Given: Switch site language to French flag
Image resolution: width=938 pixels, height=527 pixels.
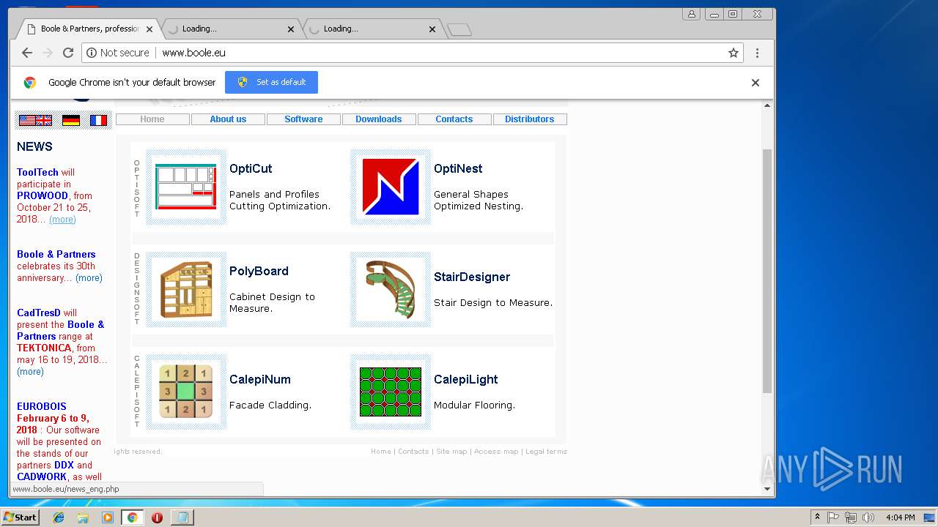Looking at the screenshot, I should 98,120.
